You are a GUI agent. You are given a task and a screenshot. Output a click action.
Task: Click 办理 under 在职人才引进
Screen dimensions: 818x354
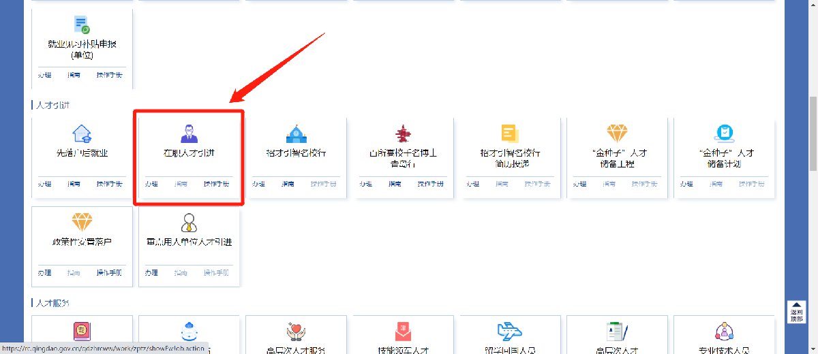(x=151, y=184)
